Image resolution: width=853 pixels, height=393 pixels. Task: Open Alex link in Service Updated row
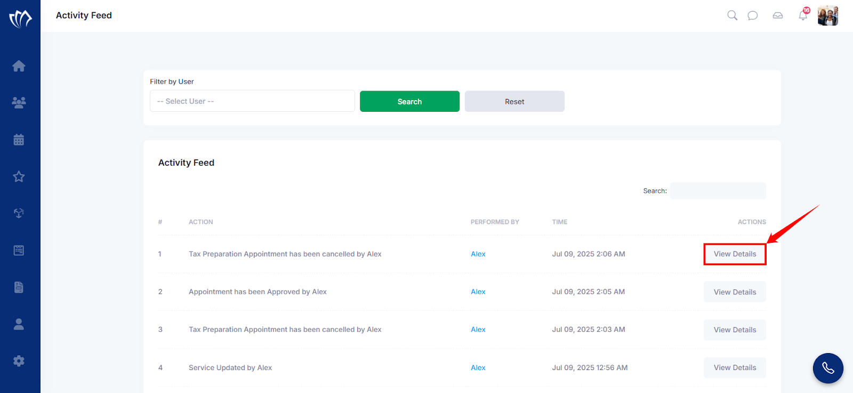pyautogui.click(x=478, y=367)
